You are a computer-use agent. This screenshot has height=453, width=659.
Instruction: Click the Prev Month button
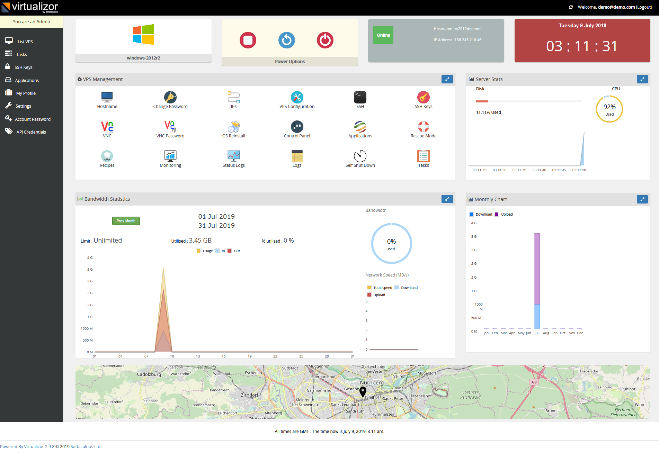(126, 221)
